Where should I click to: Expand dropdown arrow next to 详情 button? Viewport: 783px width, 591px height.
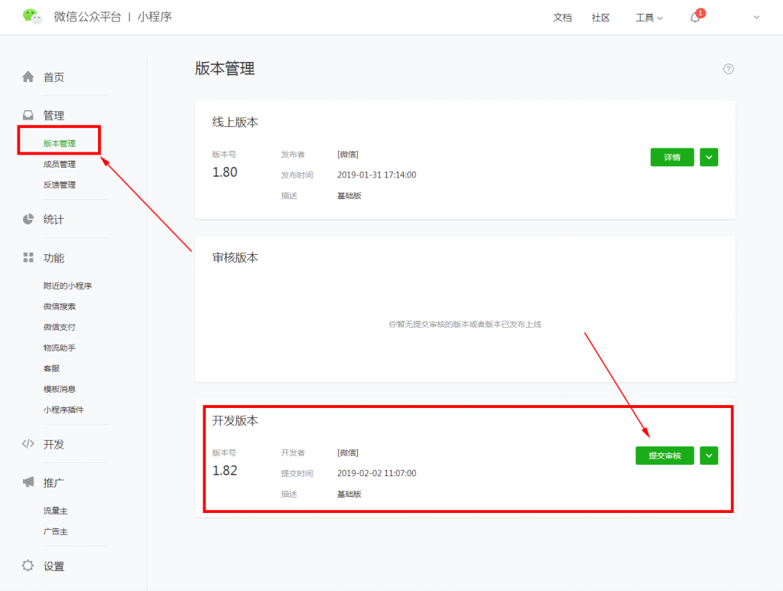709,157
